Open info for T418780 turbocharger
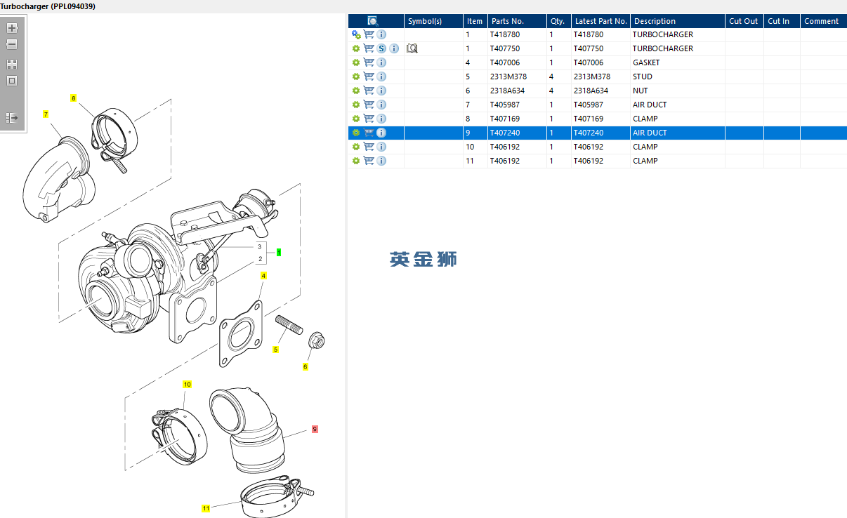 point(381,34)
